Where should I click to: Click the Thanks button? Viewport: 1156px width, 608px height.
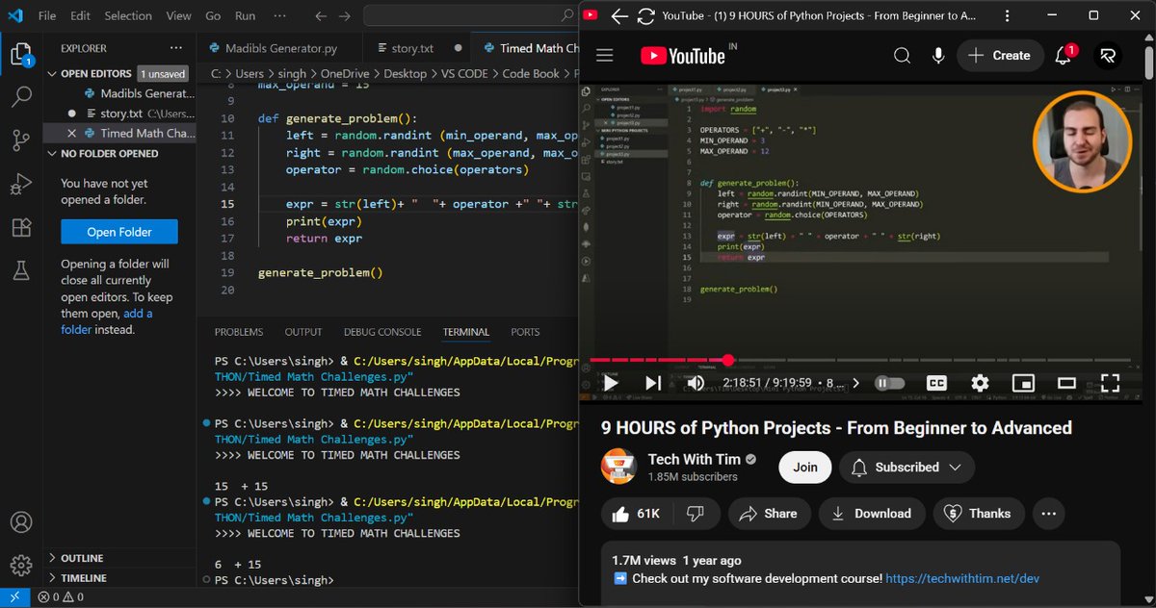click(x=978, y=514)
